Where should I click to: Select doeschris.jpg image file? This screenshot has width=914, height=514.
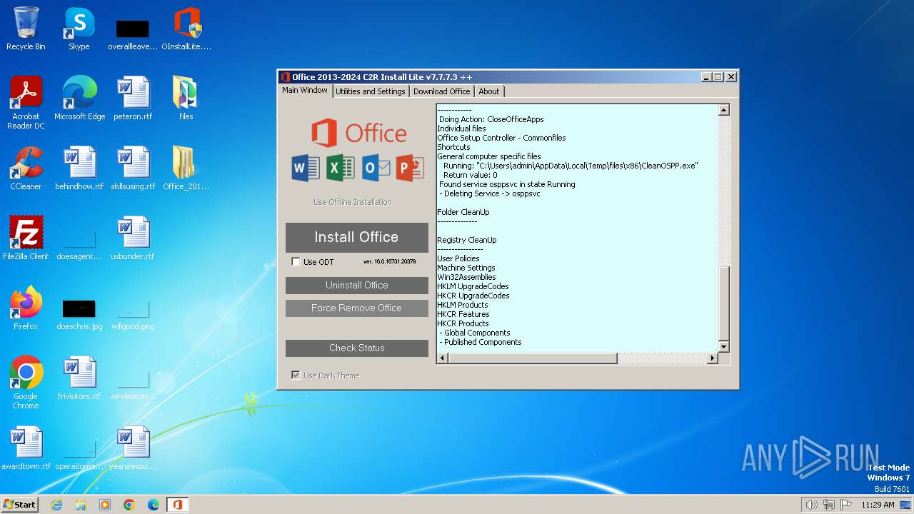(x=79, y=313)
